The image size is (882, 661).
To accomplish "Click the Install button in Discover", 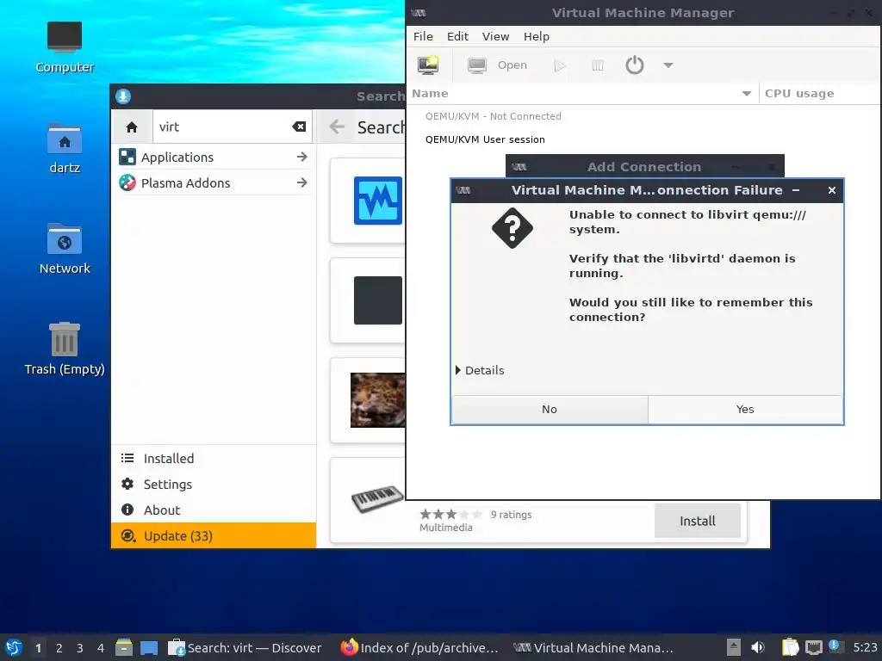I will point(698,521).
